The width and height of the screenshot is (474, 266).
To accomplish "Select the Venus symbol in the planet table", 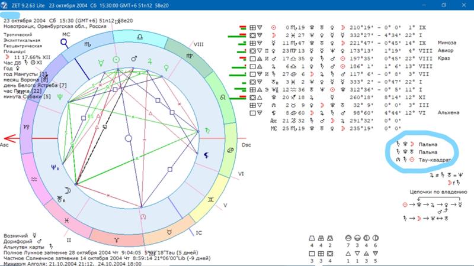I will 273,51.
